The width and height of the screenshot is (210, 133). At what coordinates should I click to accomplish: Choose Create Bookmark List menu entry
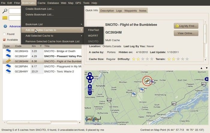(x=40, y=9)
